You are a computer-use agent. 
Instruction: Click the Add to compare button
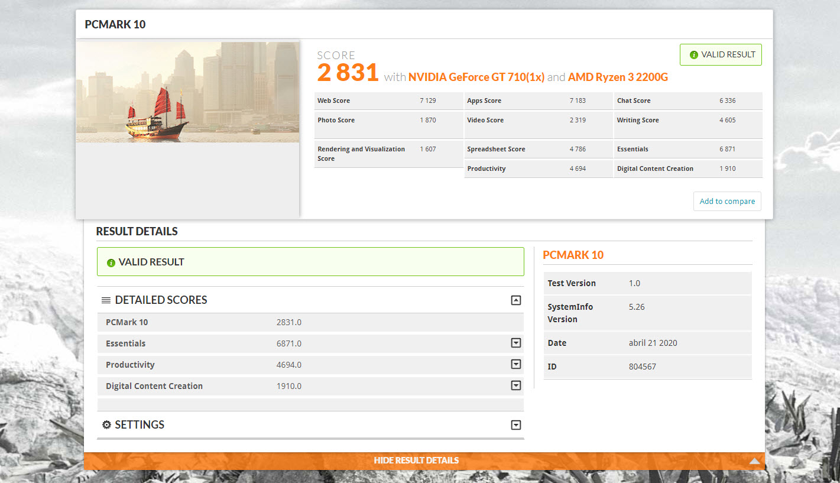pos(727,201)
